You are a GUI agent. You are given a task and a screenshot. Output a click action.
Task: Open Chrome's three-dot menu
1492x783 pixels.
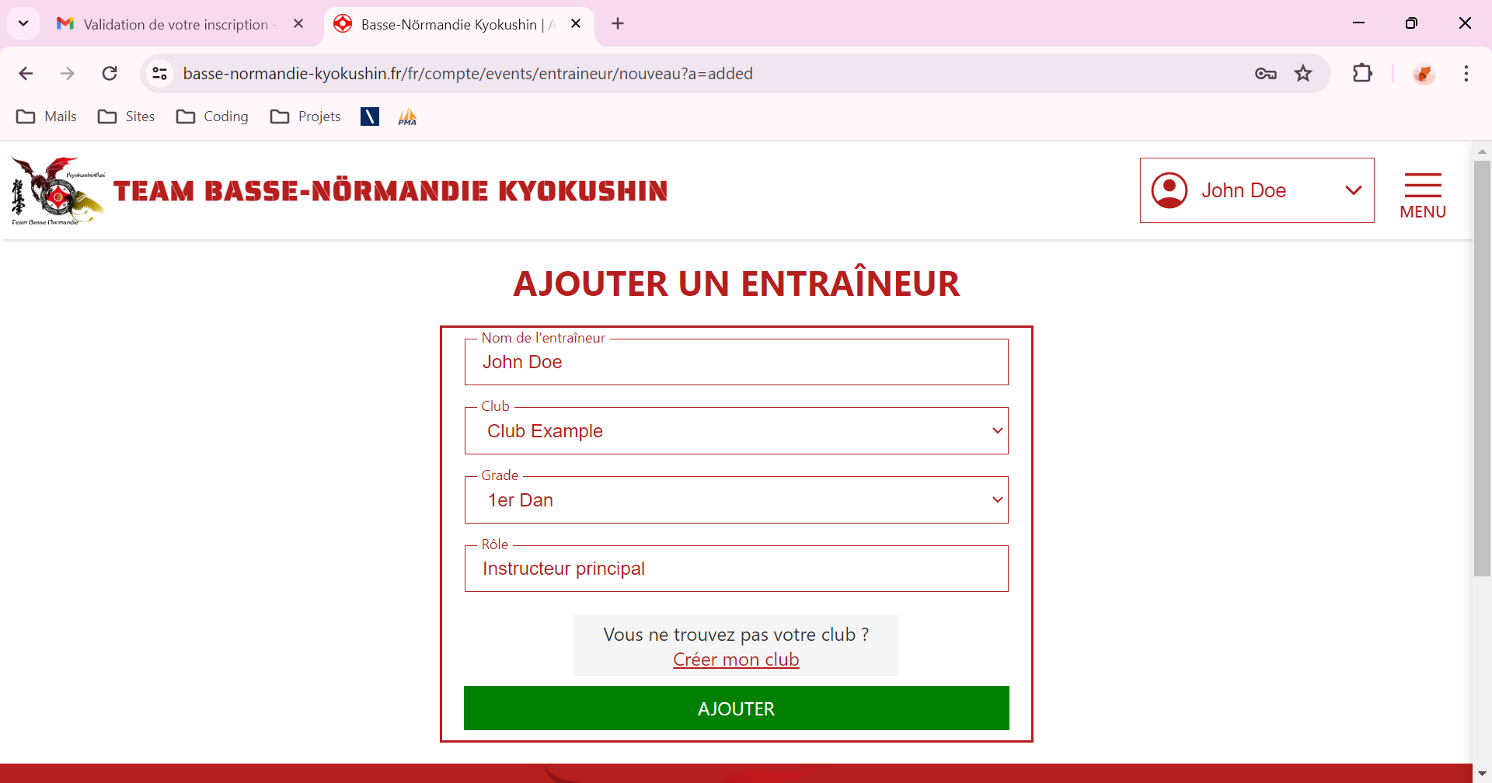[x=1466, y=74]
